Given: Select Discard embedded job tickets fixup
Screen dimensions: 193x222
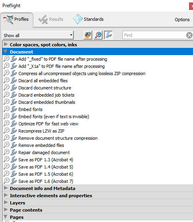Looking at the screenshot, I should point(46,95).
